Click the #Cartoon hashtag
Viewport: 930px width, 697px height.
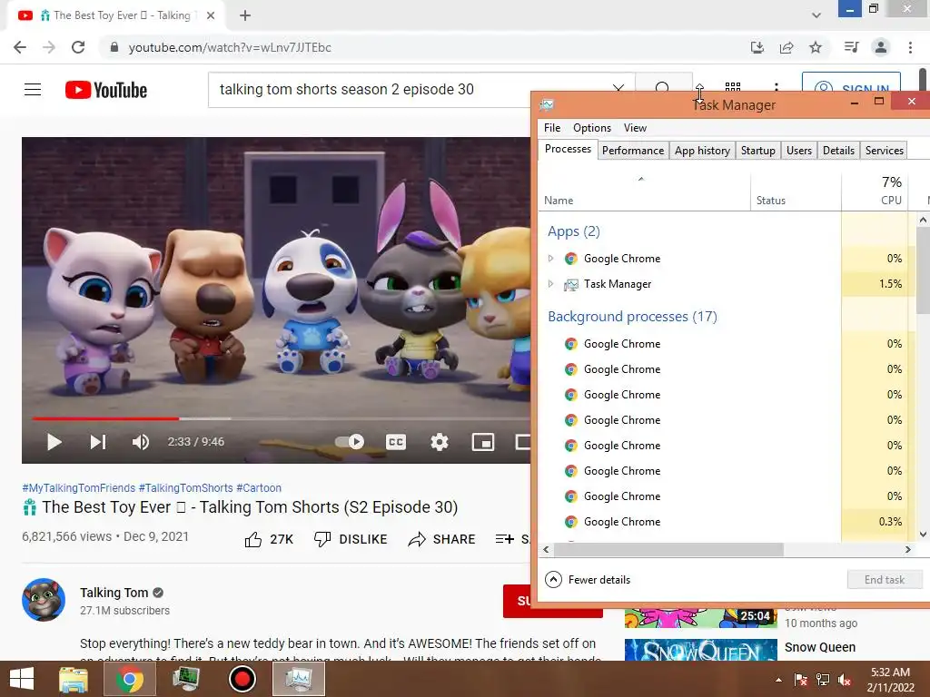tap(259, 487)
